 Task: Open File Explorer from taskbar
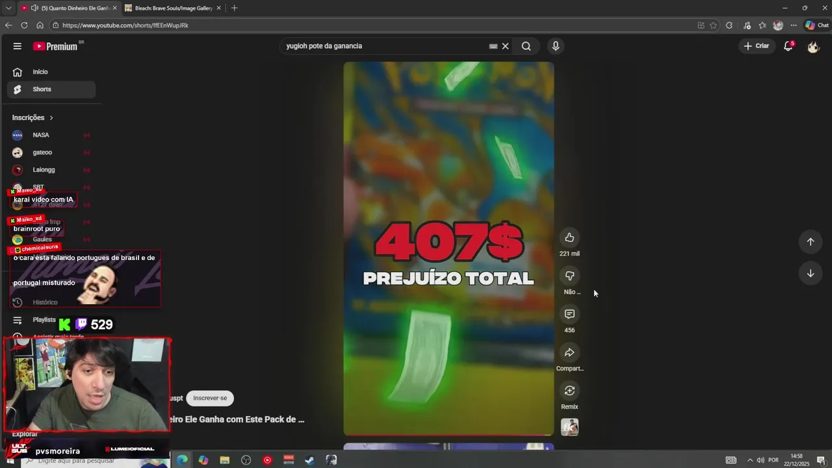pos(225,460)
